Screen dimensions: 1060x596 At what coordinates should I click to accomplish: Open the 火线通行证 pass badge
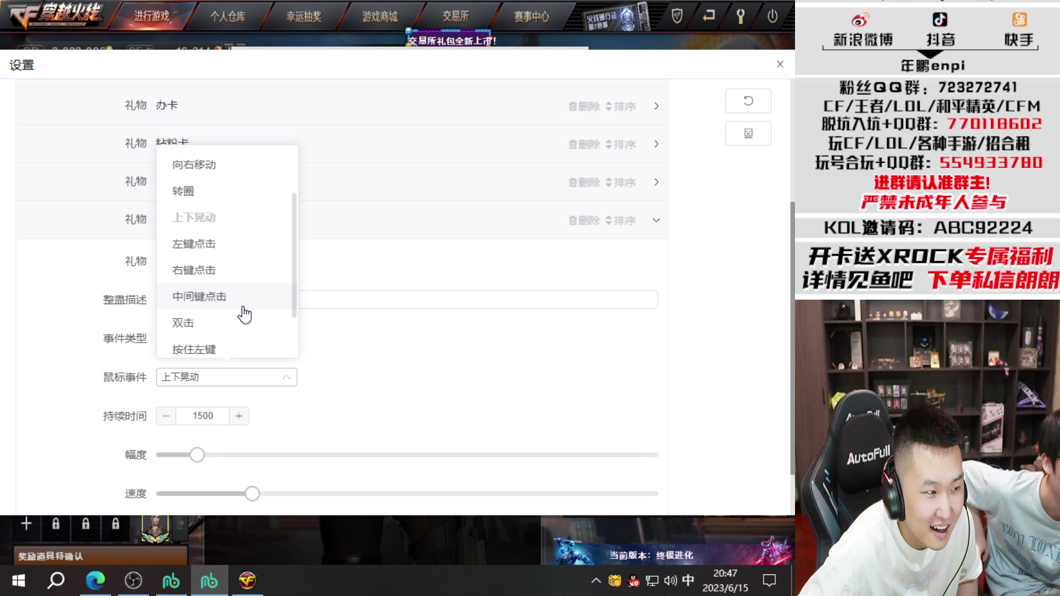click(617, 18)
